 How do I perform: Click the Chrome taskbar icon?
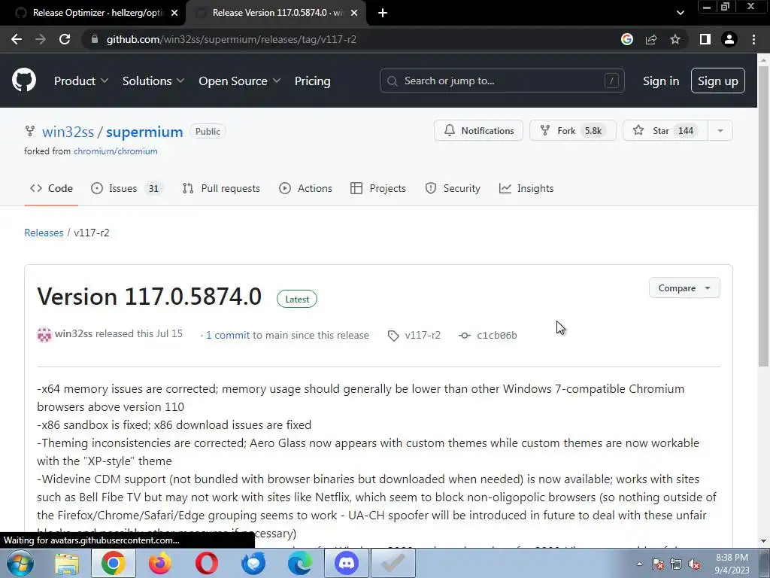point(113,563)
